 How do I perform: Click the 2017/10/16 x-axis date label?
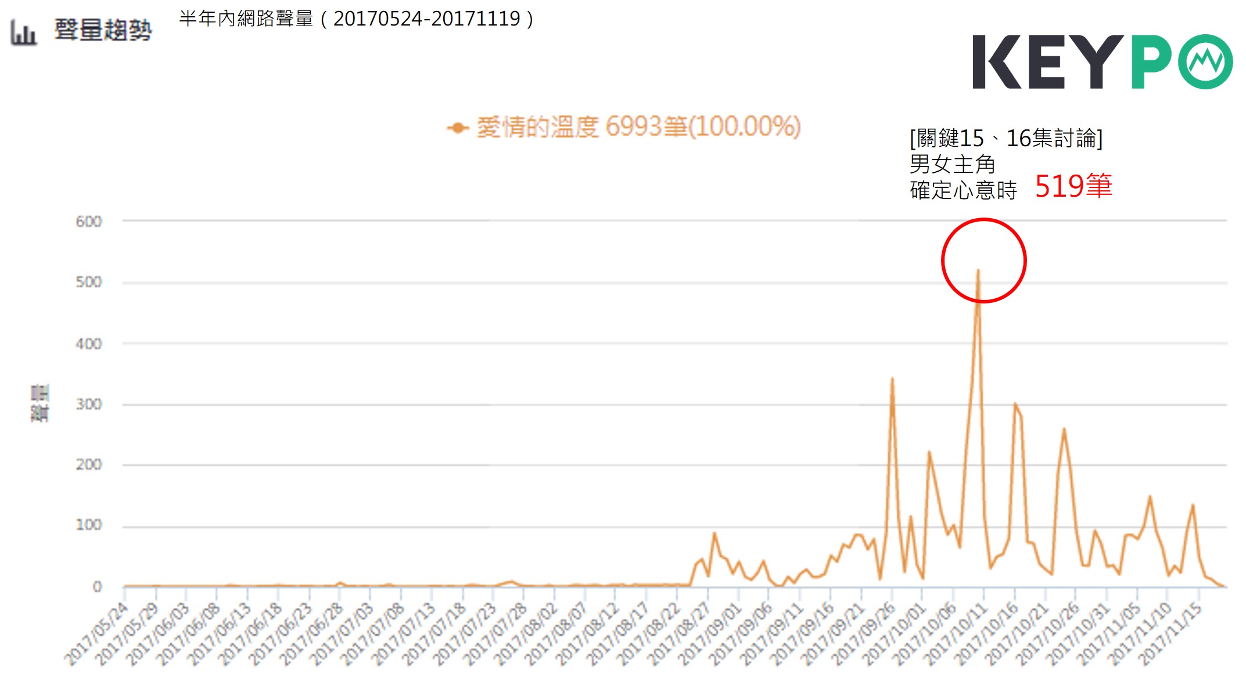point(986,634)
